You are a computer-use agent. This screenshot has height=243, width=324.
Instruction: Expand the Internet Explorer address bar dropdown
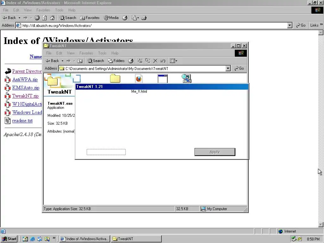point(290,25)
